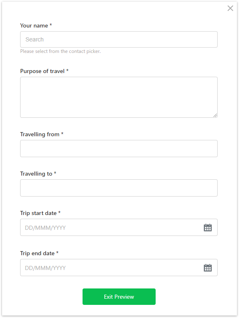Select the Travelling from input box
Screen dimensions: 239x318
tap(119, 149)
